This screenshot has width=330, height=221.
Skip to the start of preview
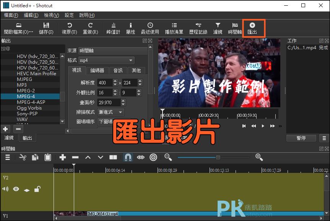[244, 126]
